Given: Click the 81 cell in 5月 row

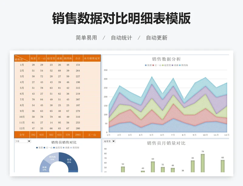Looking at the screenshot, I should tap(59, 88).
